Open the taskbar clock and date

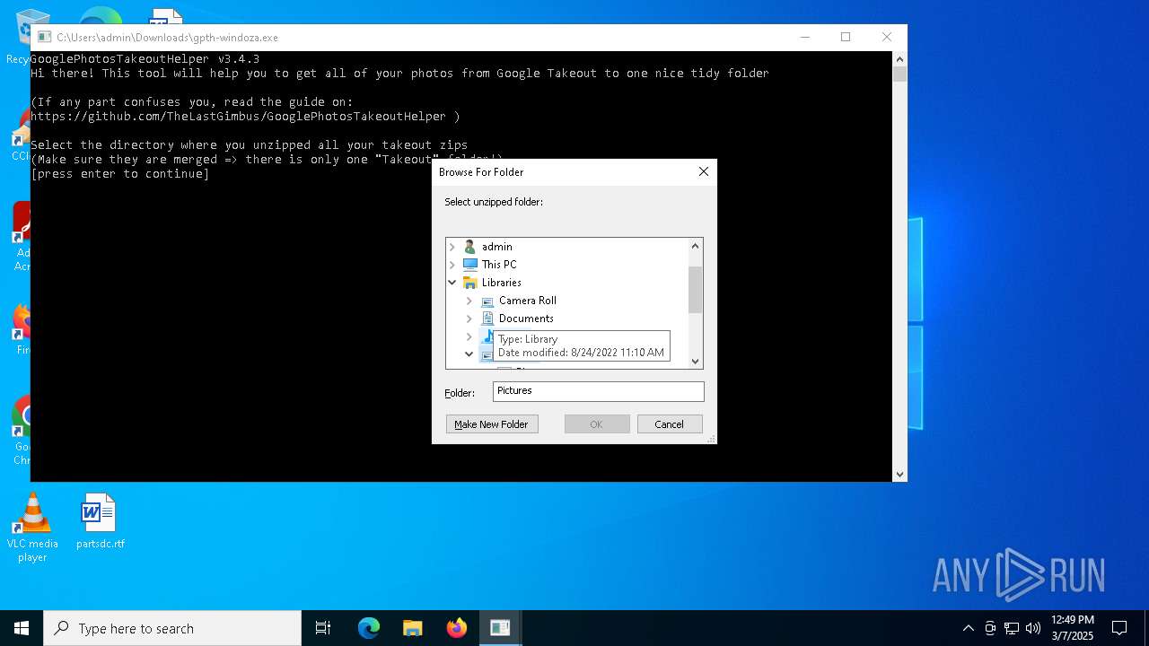coord(1072,628)
